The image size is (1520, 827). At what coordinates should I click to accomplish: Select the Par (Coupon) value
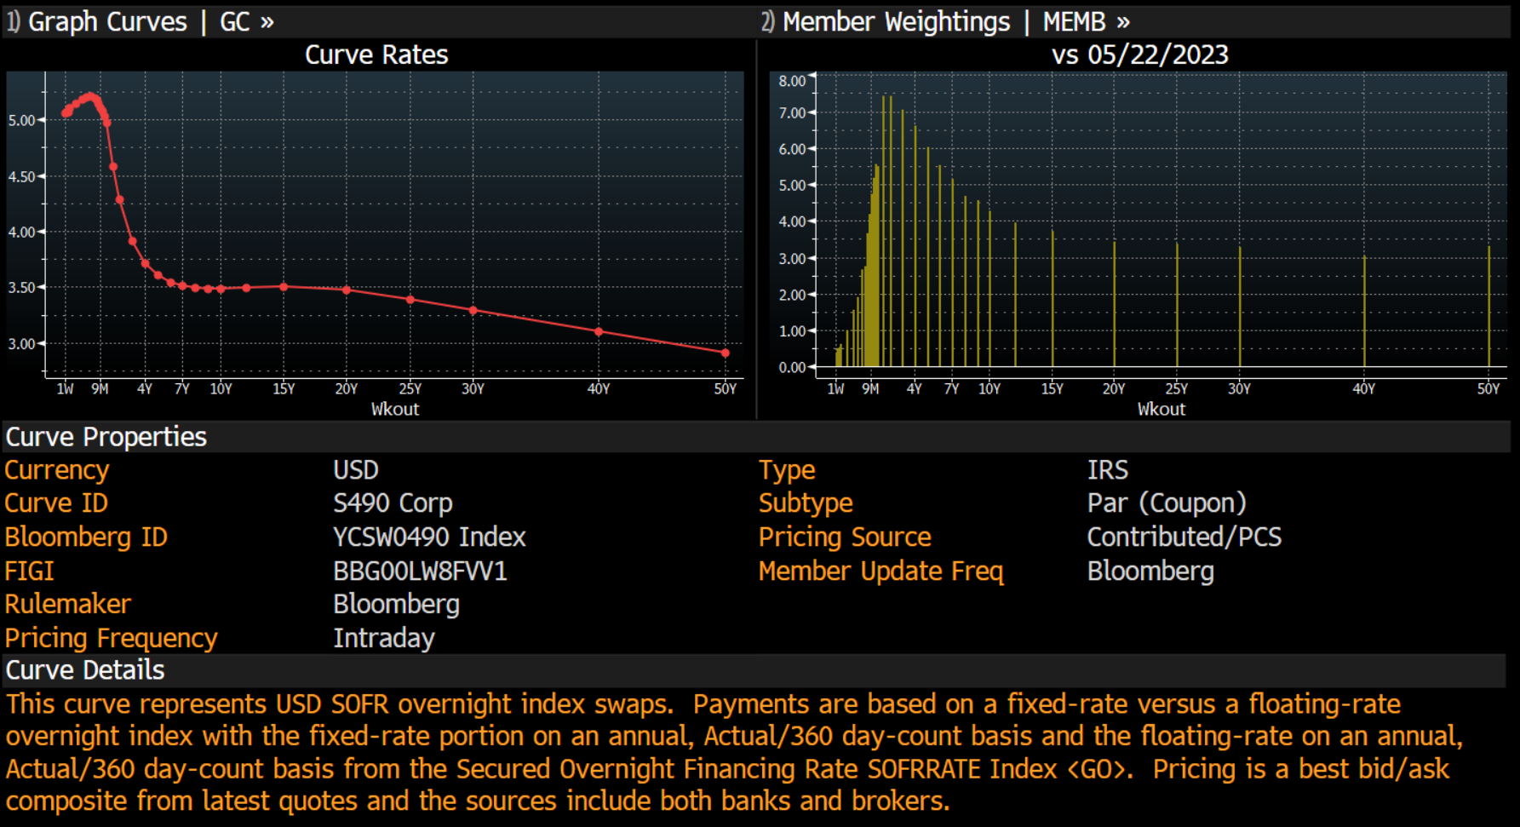tap(1167, 503)
